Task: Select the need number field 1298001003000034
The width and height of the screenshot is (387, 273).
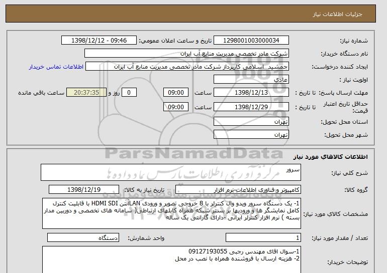Action: coord(251,41)
